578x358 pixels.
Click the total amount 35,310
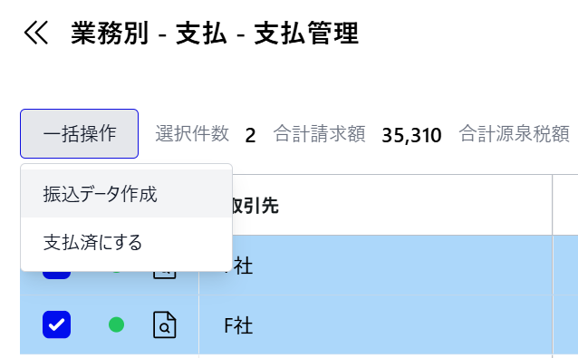(411, 135)
